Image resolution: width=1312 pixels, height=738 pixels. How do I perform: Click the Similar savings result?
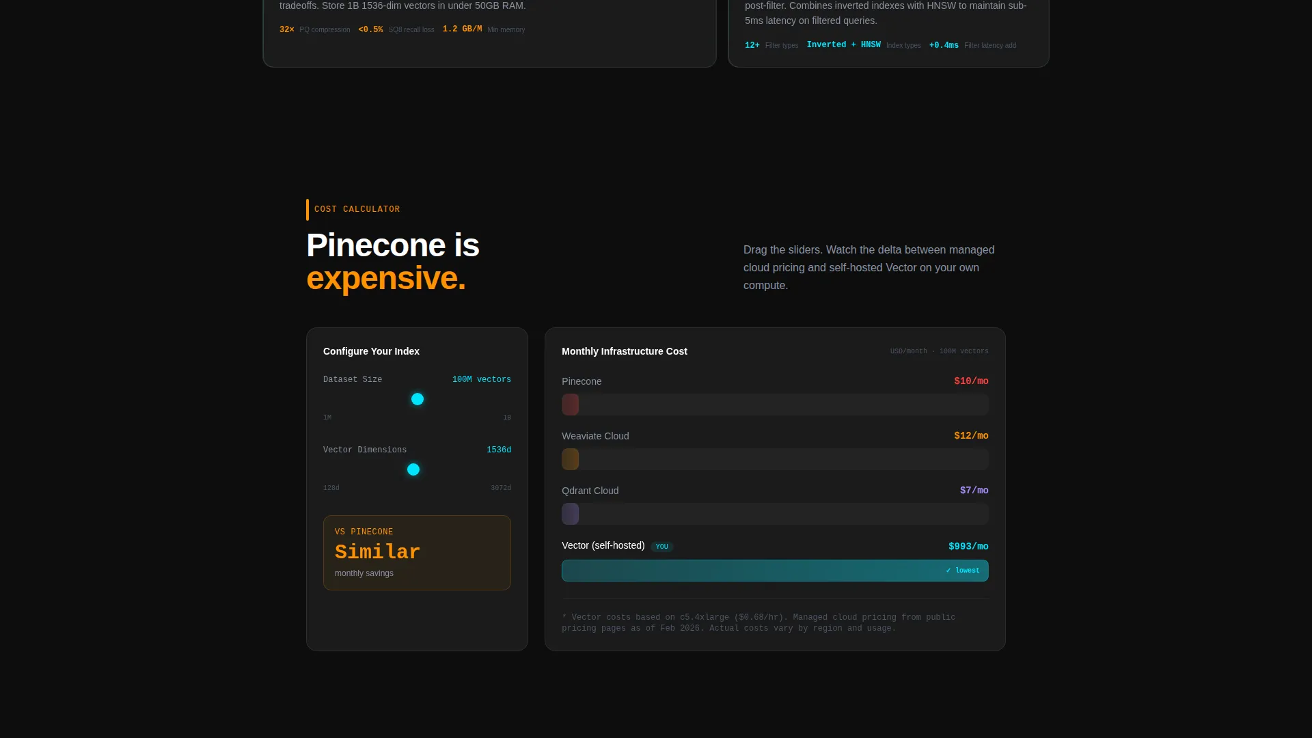coord(377,552)
